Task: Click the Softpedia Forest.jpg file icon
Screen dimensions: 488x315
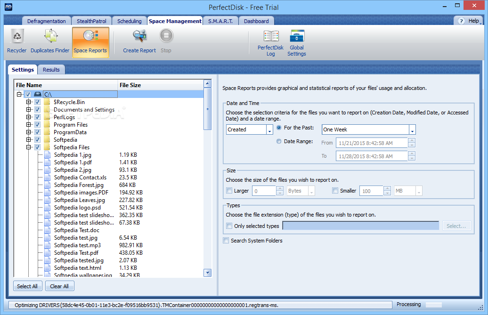Action: (x=47, y=185)
